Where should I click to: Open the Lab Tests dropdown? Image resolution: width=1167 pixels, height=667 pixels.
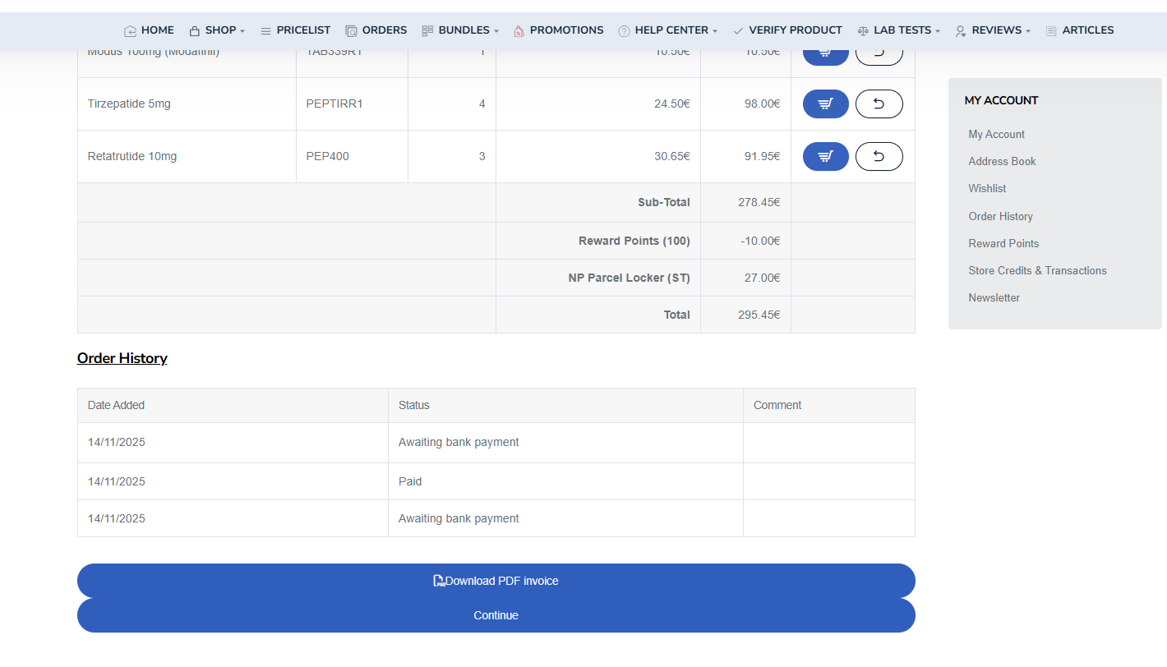pyautogui.click(x=898, y=30)
